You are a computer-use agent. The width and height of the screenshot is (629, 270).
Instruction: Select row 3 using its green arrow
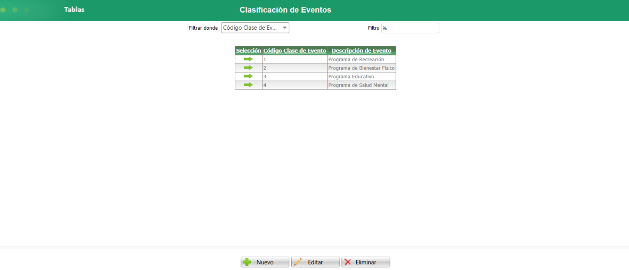248,77
